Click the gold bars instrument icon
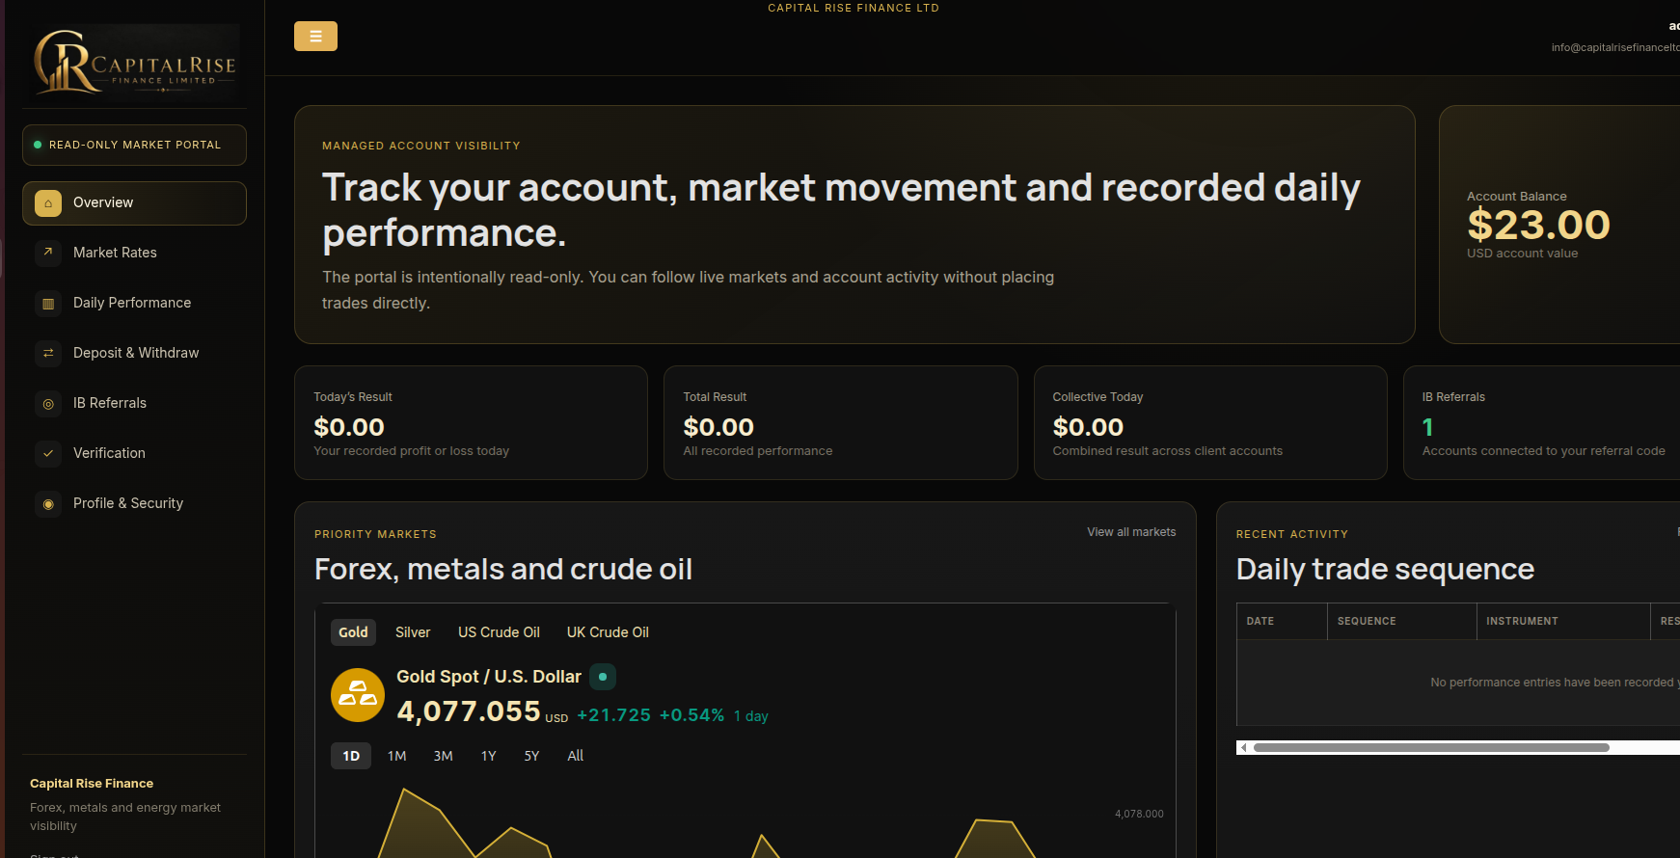The height and width of the screenshot is (858, 1680). point(358,695)
